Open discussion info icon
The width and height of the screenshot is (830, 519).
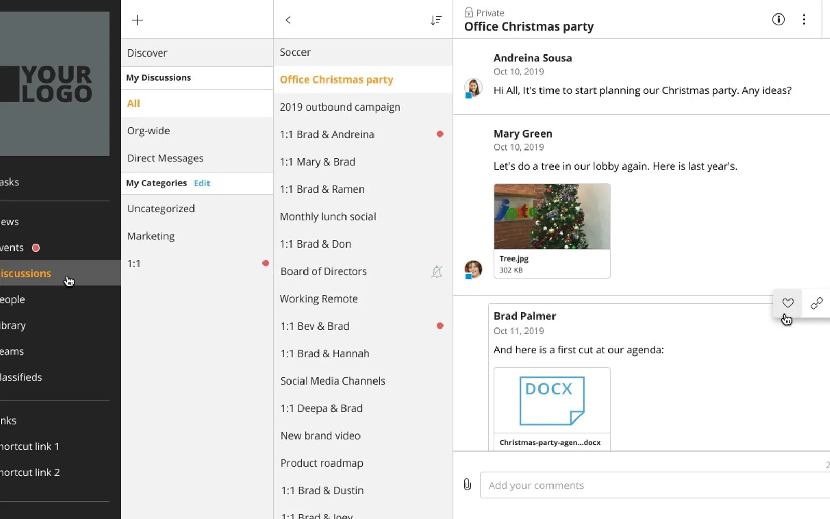pos(778,20)
